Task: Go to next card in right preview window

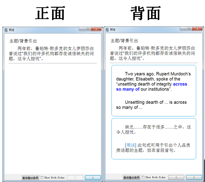Action: (x=194, y=177)
